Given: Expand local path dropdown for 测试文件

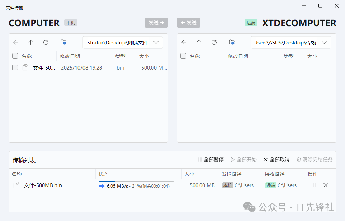Looking at the screenshot, I should point(156,42).
